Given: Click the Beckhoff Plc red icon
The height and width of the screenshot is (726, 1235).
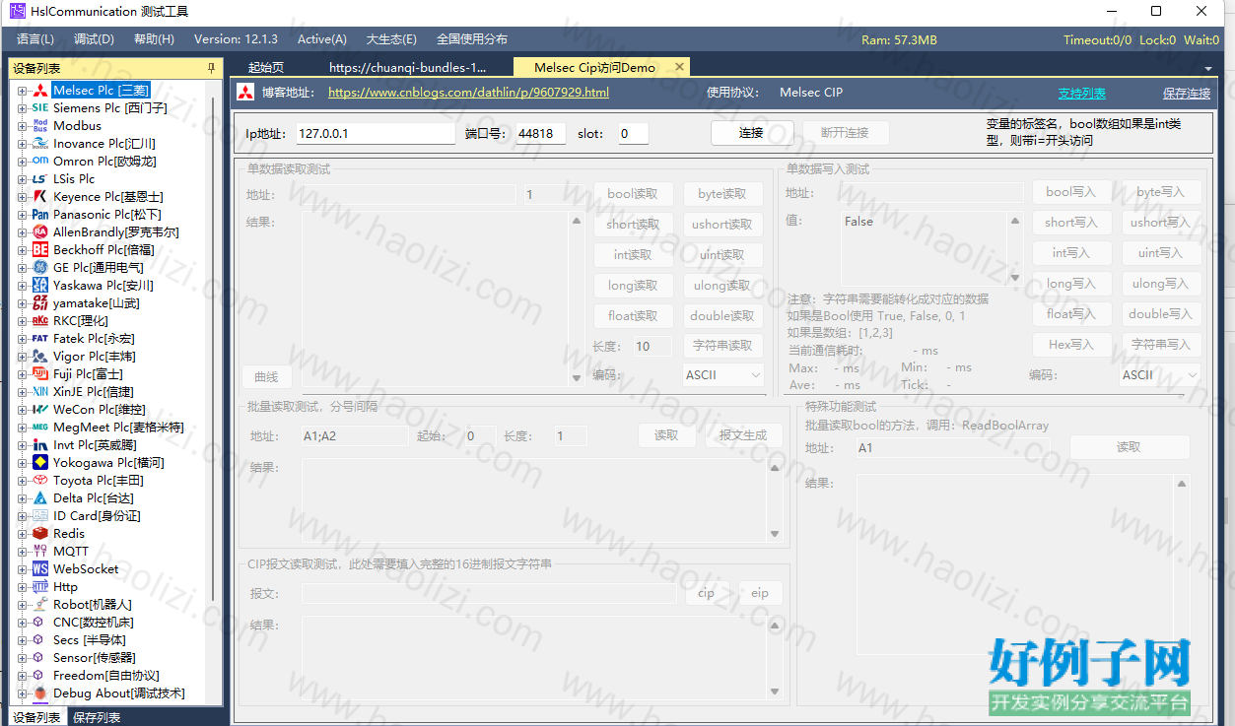Looking at the screenshot, I should 40,250.
